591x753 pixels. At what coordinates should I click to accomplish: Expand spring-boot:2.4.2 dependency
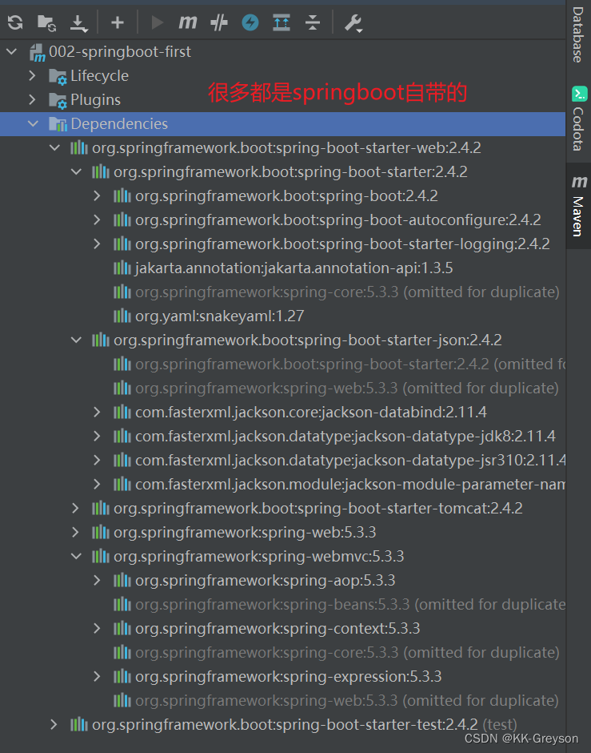pos(98,195)
